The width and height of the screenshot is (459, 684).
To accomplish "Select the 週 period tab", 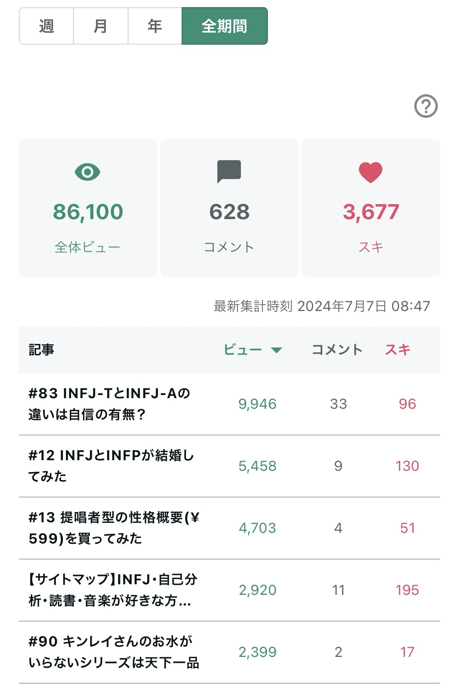I will coord(46,26).
